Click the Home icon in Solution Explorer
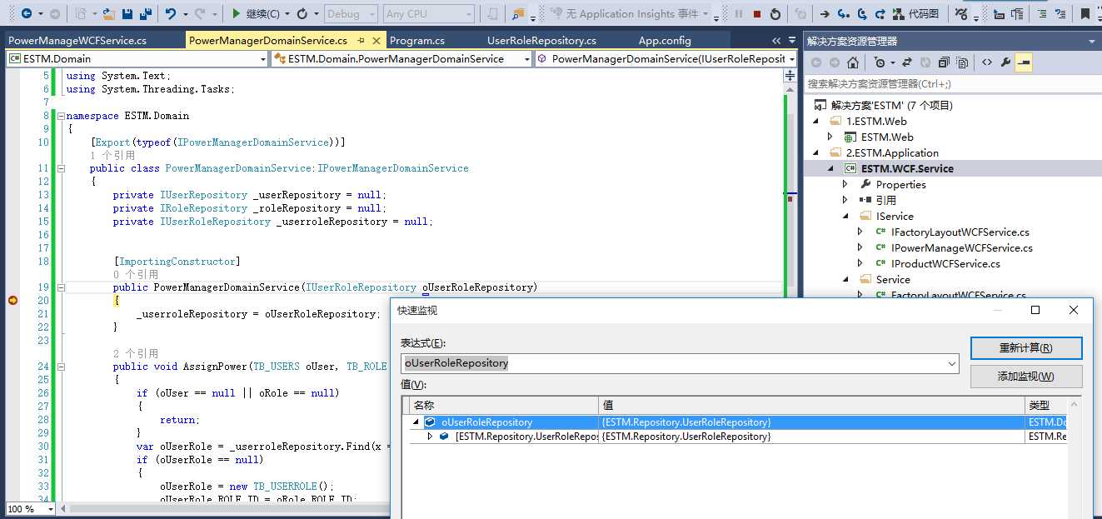1102x519 pixels. pos(853,62)
